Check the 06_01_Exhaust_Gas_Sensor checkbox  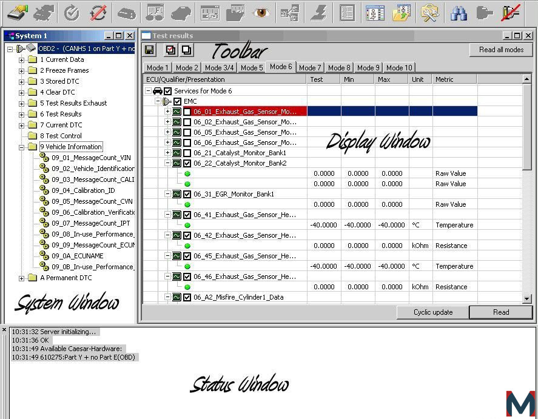click(187, 112)
